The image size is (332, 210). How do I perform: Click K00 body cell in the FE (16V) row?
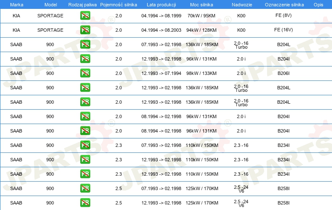click(241, 30)
